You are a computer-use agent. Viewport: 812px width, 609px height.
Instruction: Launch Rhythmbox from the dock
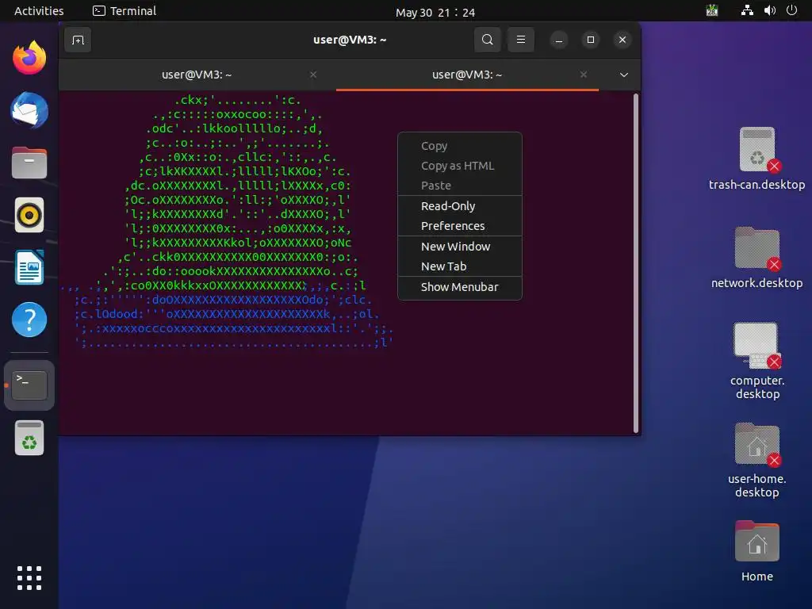point(29,215)
